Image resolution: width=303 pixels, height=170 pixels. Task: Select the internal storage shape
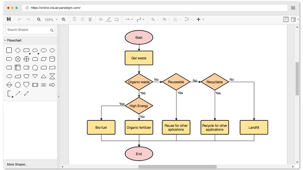pos(18,67)
